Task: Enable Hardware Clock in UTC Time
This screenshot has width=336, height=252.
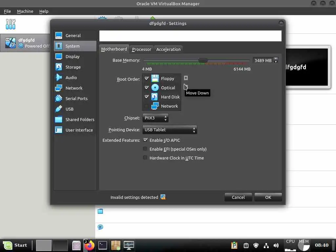Action: [145, 158]
